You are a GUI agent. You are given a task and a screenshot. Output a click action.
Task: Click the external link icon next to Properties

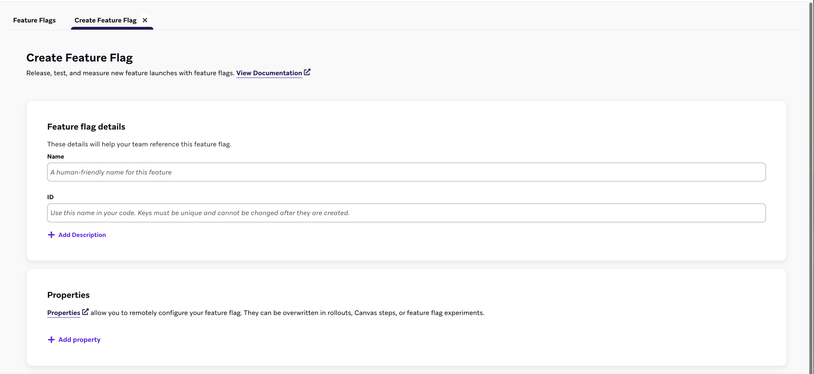pyautogui.click(x=85, y=312)
